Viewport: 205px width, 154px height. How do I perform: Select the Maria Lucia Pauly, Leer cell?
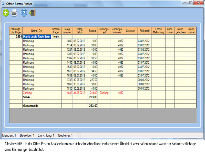tap(37, 37)
